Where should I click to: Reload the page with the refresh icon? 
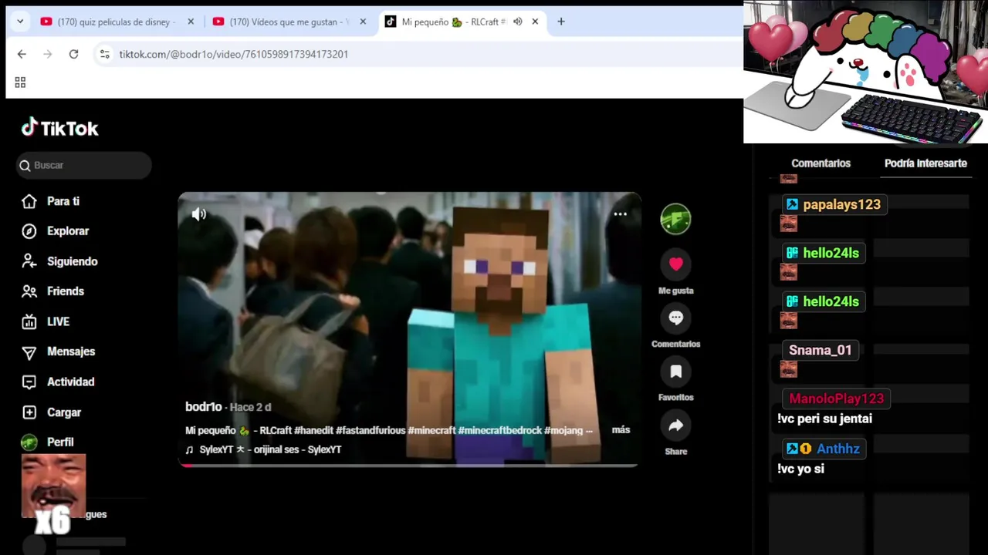click(x=73, y=54)
